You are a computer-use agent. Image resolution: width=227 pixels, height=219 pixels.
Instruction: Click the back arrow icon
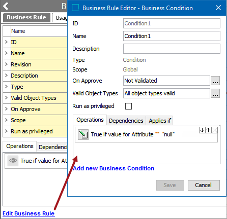tap(6, 6)
